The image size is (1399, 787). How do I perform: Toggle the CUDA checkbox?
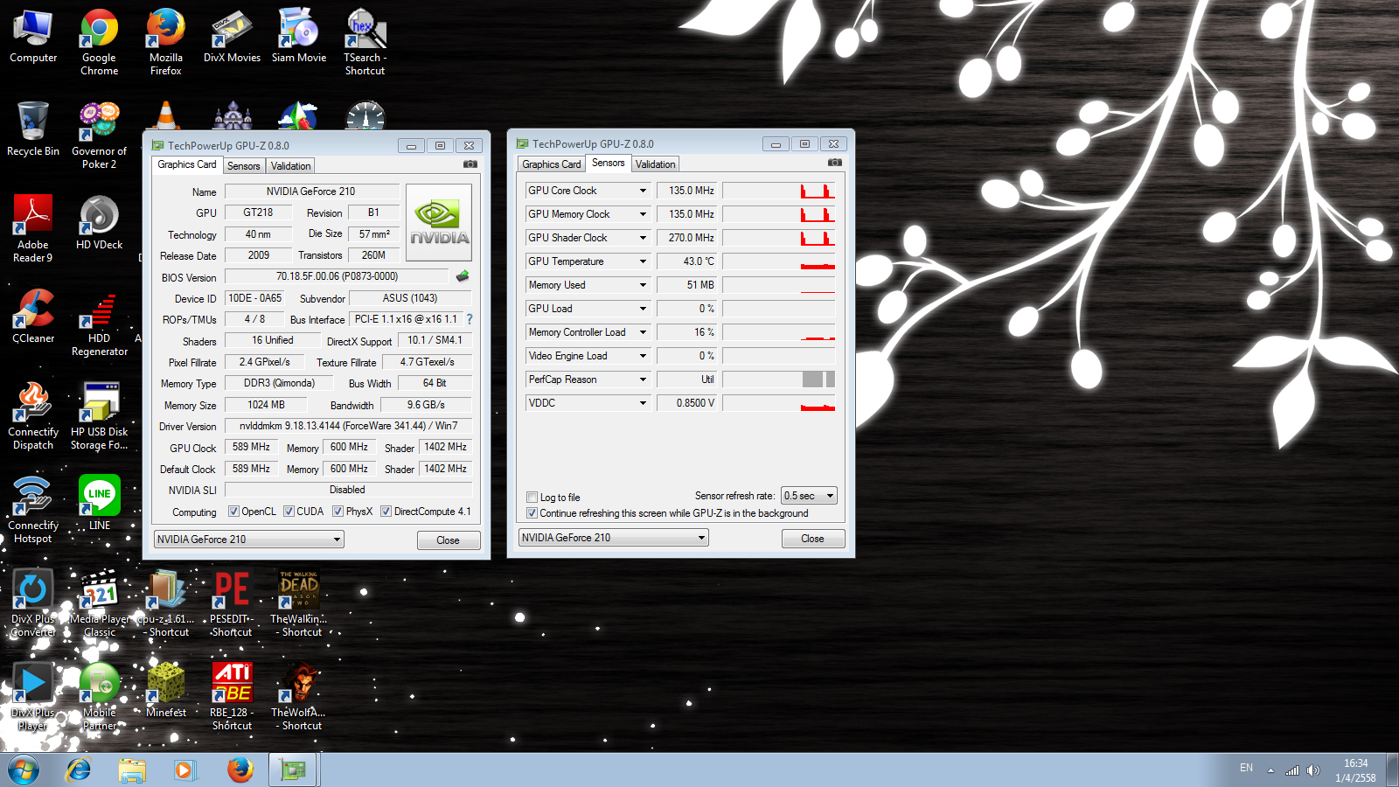point(289,512)
